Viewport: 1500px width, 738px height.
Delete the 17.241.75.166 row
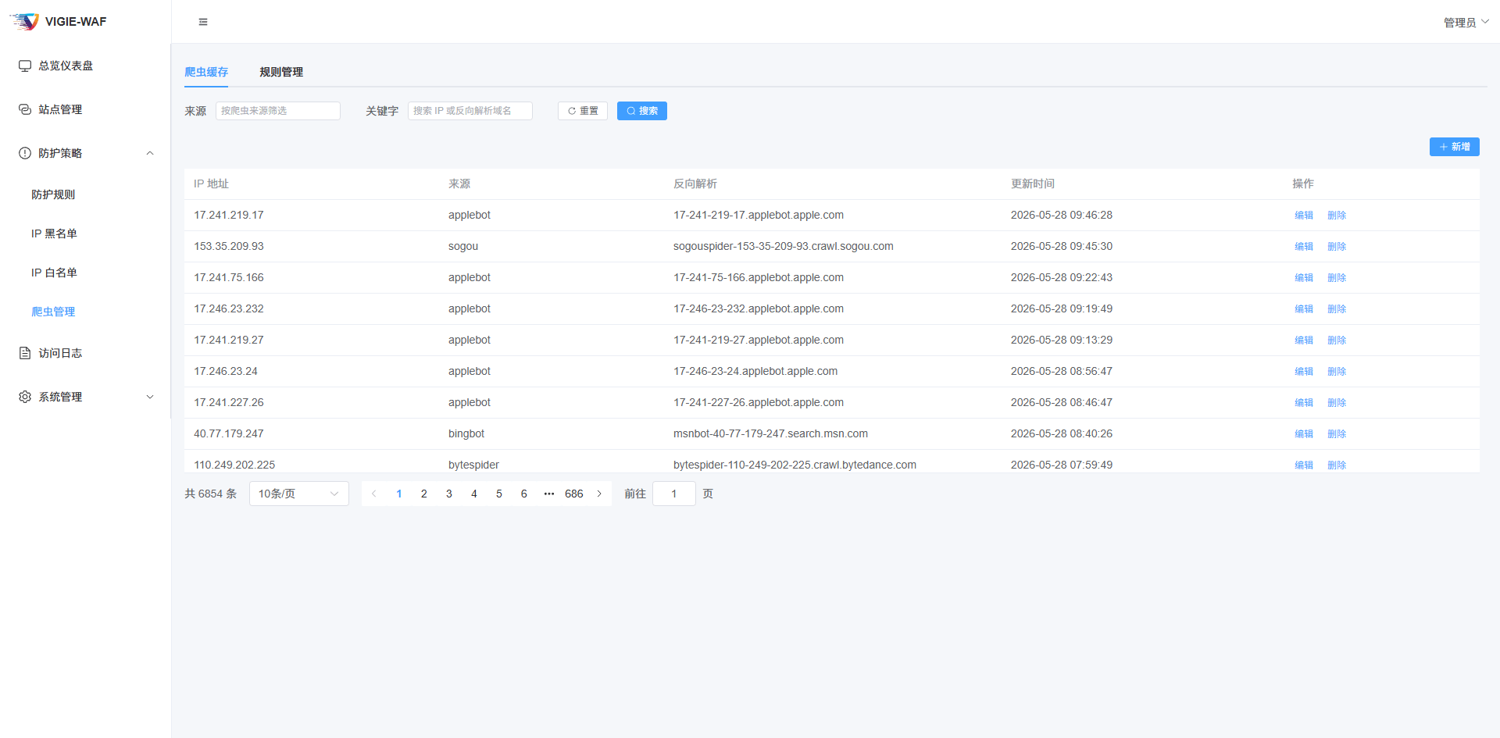click(x=1337, y=277)
